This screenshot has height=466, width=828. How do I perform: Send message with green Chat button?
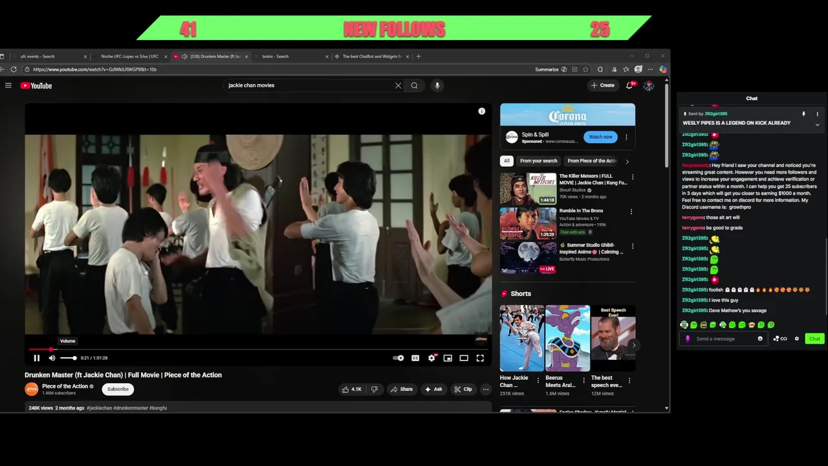coord(814,338)
